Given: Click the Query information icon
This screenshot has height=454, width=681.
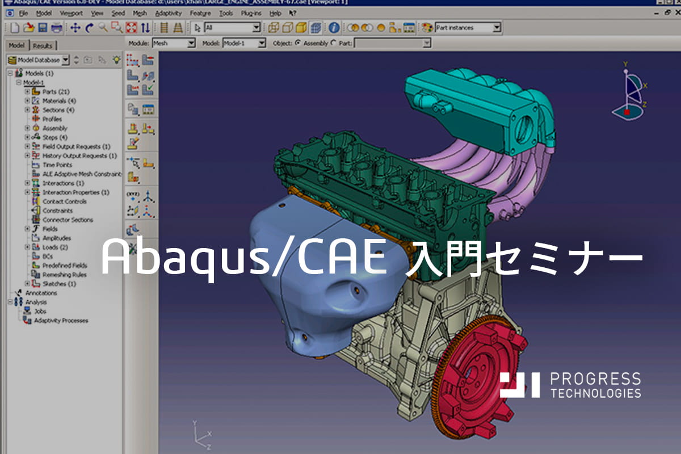Looking at the screenshot, I should (x=334, y=27).
